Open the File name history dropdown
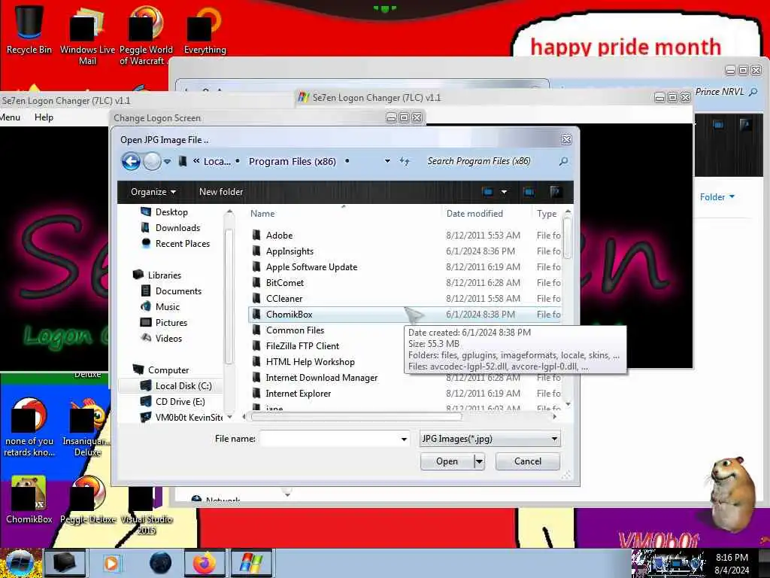This screenshot has height=578, width=770. coord(404,439)
